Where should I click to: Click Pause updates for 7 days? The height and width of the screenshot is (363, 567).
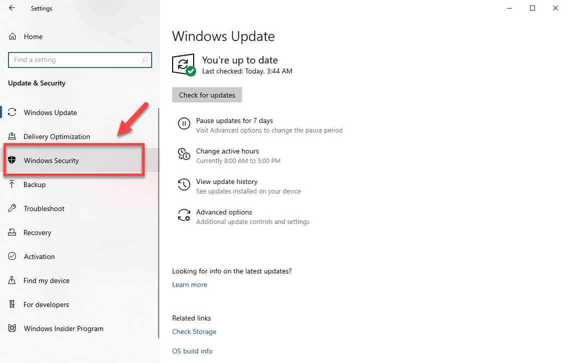[234, 120]
